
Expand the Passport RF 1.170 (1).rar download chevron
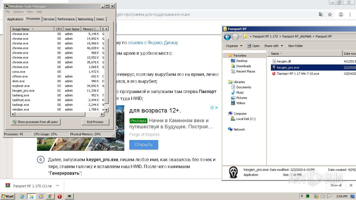tap(58, 186)
